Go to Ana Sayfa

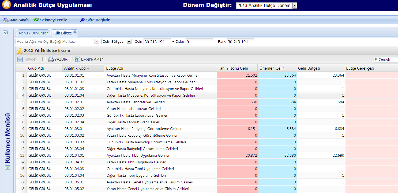tap(16, 20)
